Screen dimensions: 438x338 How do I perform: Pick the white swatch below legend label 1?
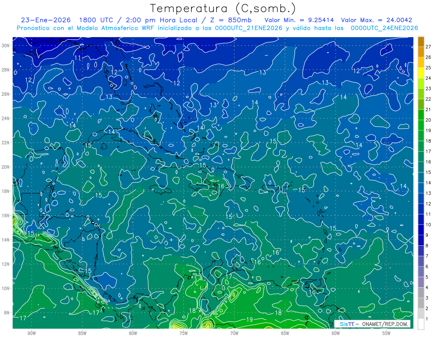click(x=421, y=324)
